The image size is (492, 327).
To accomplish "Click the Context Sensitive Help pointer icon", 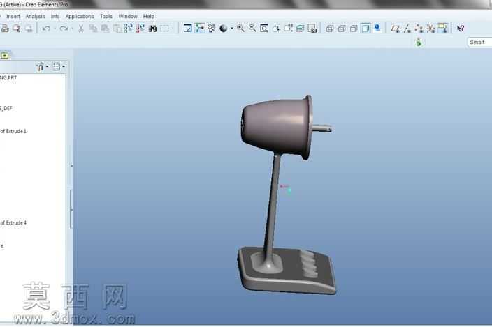I will 461,29.
